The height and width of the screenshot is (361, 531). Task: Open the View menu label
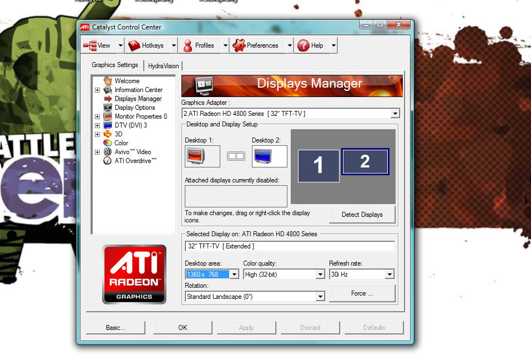coord(104,45)
